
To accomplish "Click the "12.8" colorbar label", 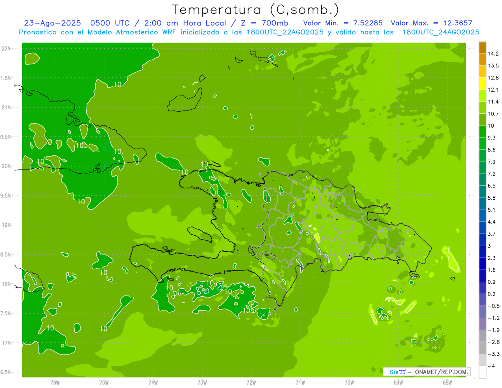I will coord(493,77).
